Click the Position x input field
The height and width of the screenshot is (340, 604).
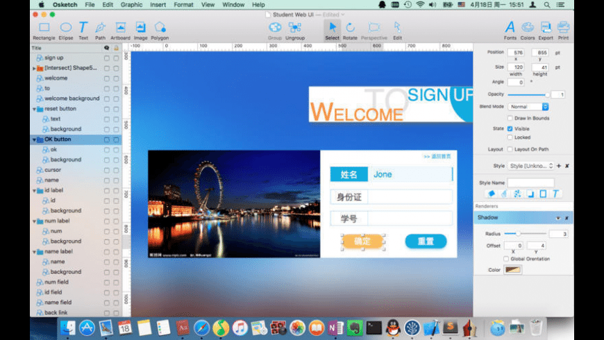[x=515, y=53]
